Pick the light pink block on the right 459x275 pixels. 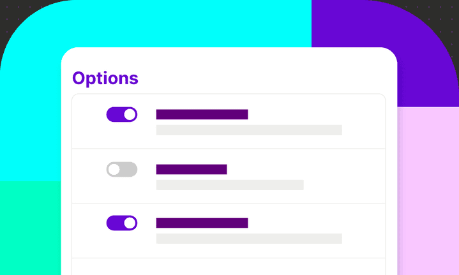pos(428,191)
